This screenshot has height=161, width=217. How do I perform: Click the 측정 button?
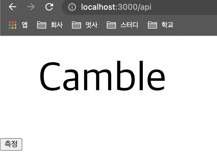pyautogui.click(x=11, y=144)
